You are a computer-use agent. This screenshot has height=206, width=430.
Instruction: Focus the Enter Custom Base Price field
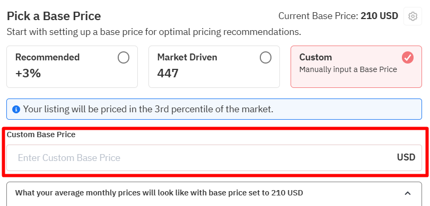[x=214, y=158]
